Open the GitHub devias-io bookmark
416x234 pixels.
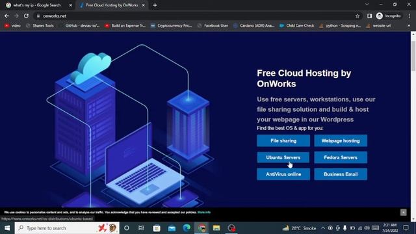[80, 26]
